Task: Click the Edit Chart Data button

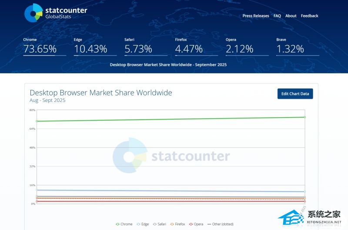Action: 295,94
